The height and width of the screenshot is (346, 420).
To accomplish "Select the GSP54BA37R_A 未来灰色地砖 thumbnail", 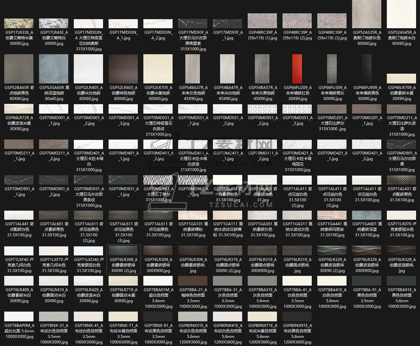I will [x=193, y=69].
